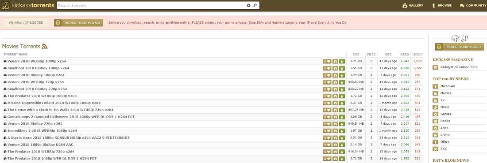Sort torrents by Age column
487x163 pixels.
pyautogui.click(x=388, y=55)
